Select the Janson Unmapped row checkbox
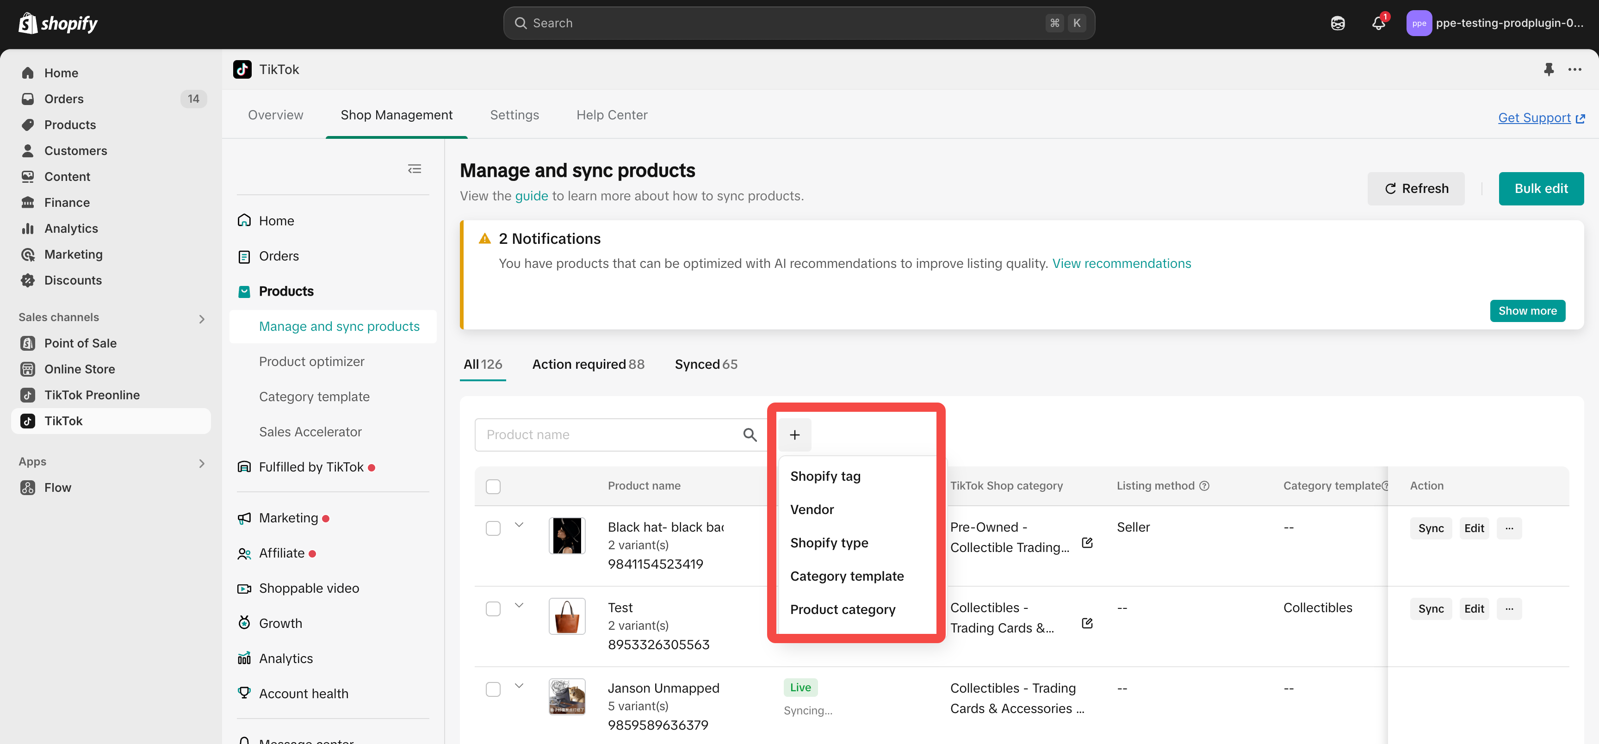The width and height of the screenshot is (1599, 744). (x=493, y=689)
